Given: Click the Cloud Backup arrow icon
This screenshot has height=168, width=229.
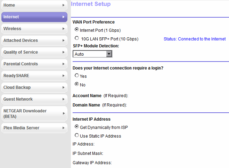Looking at the screenshot, I should click(63, 87).
